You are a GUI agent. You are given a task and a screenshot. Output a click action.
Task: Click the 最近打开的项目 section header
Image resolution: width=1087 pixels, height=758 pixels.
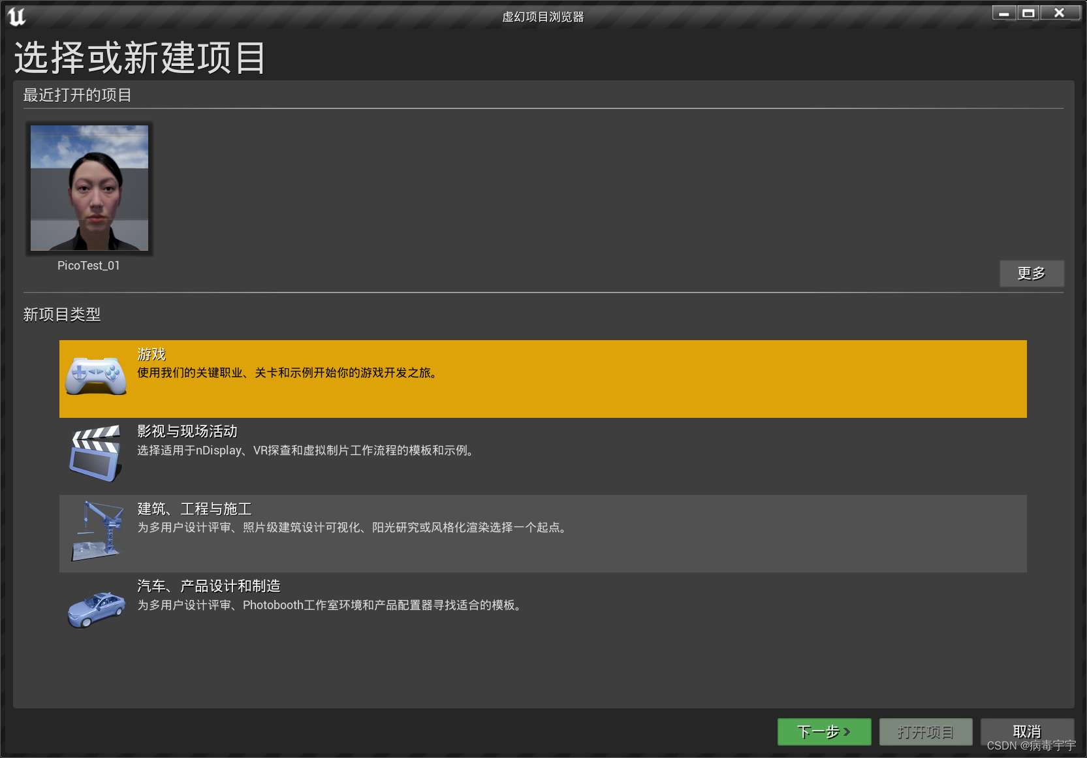[x=78, y=95]
